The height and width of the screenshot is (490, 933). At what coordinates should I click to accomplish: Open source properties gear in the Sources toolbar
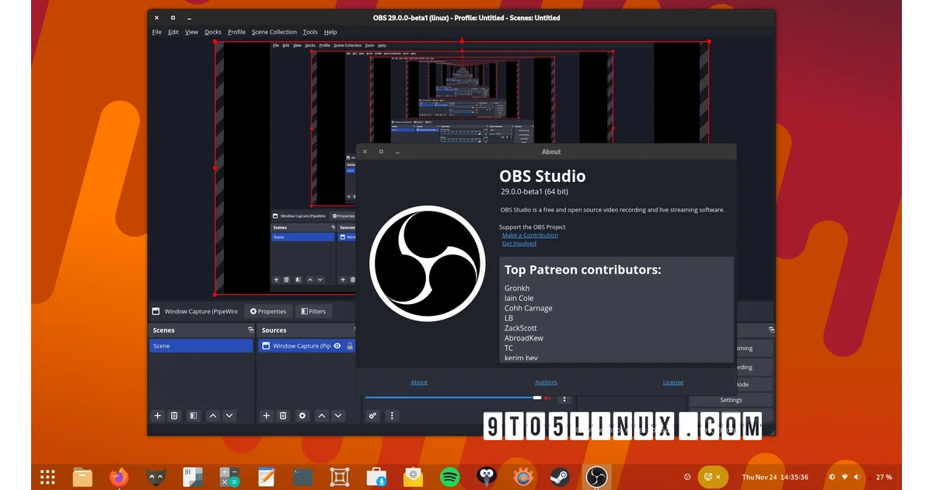302,415
